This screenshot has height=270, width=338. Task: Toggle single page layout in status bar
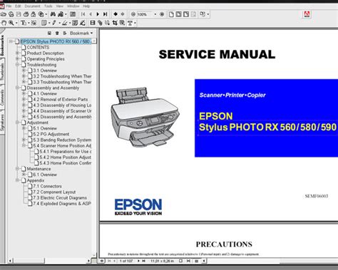point(180,261)
